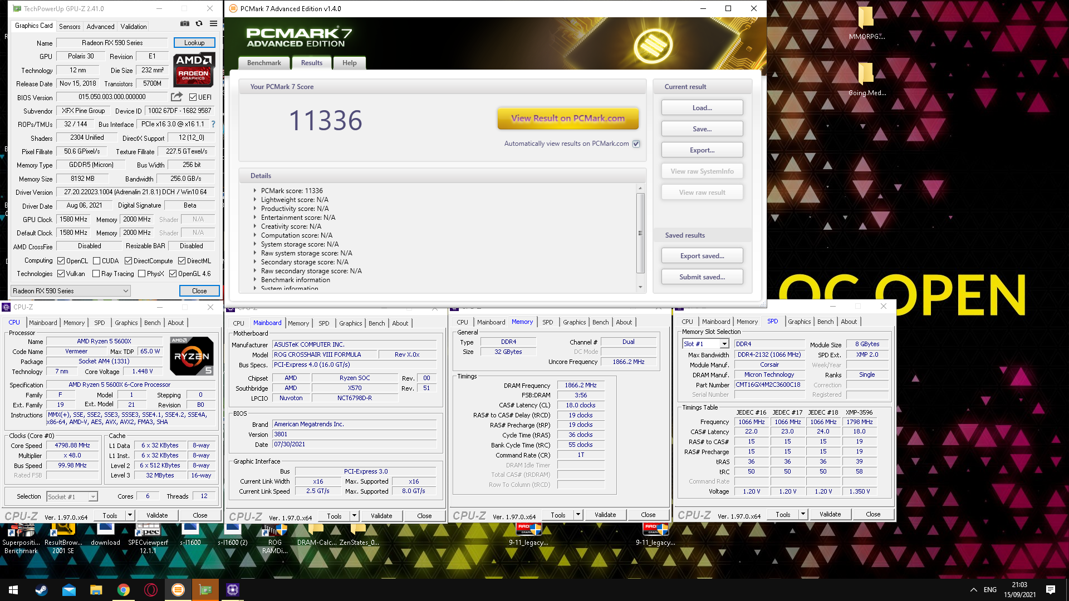Toggle automatically view results on PCMark.com

pos(636,144)
